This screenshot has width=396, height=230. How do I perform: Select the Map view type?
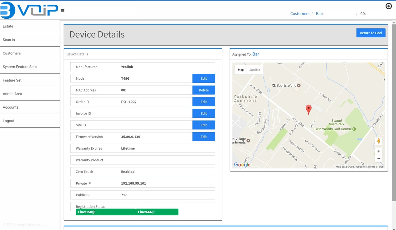point(241,70)
